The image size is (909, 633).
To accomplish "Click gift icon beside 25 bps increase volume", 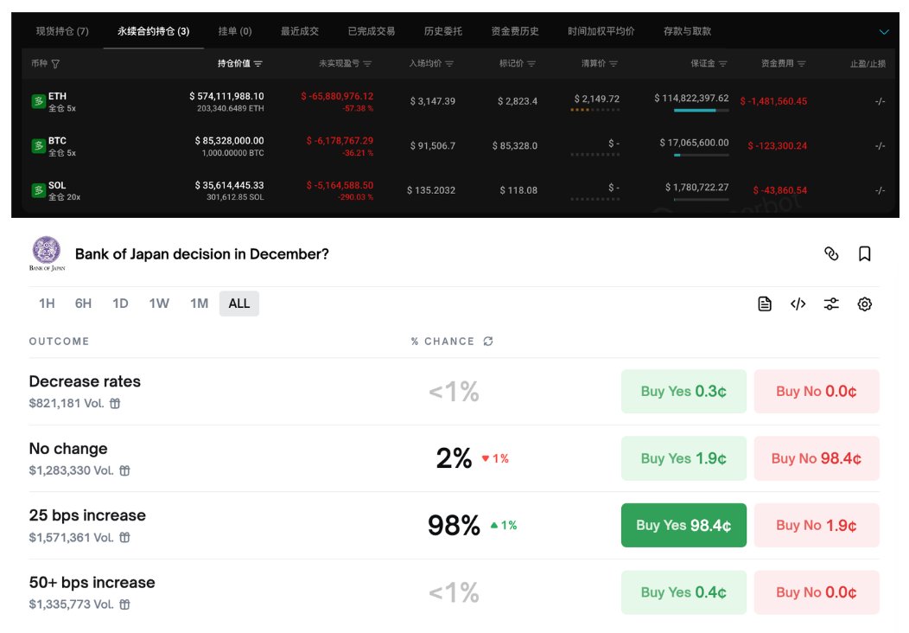I will pyautogui.click(x=124, y=538).
